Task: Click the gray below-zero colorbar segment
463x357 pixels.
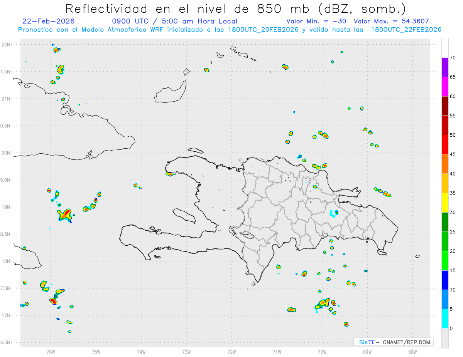Action: (x=445, y=338)
